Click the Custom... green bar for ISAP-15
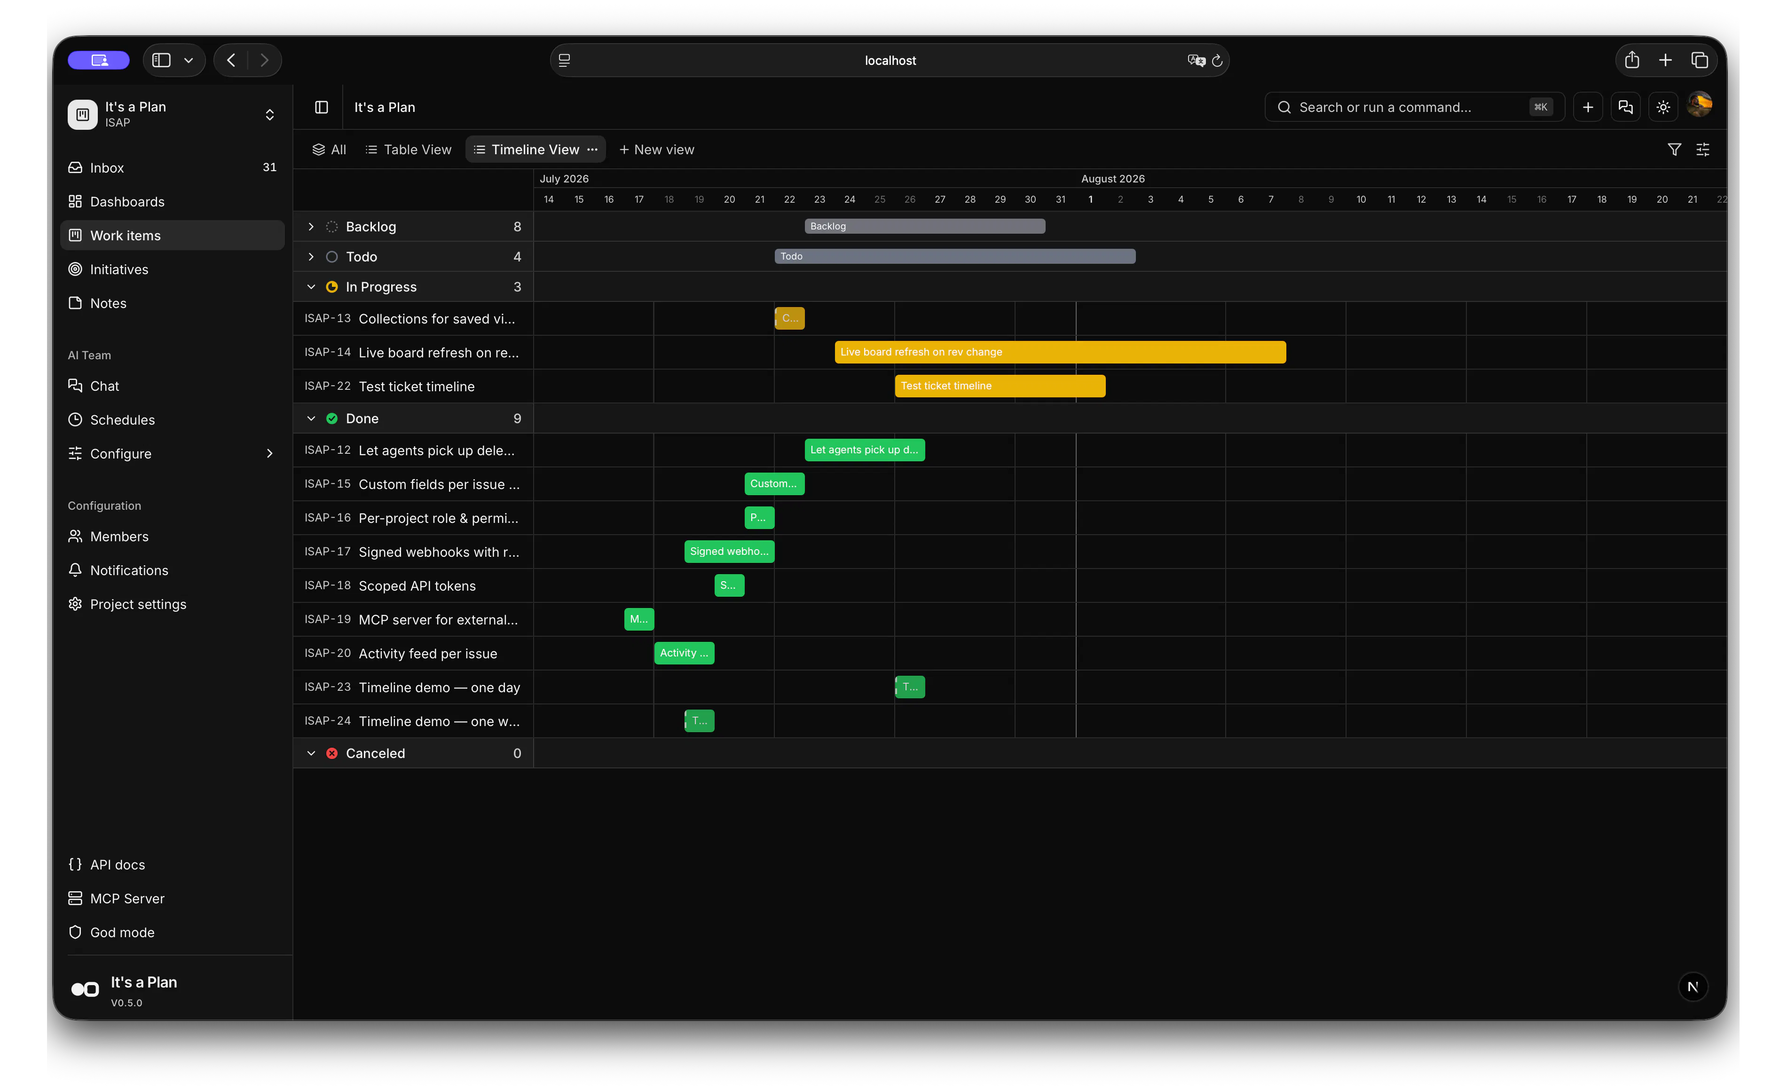Viewport: 1780px width, 1090px height. click(774, 484)
